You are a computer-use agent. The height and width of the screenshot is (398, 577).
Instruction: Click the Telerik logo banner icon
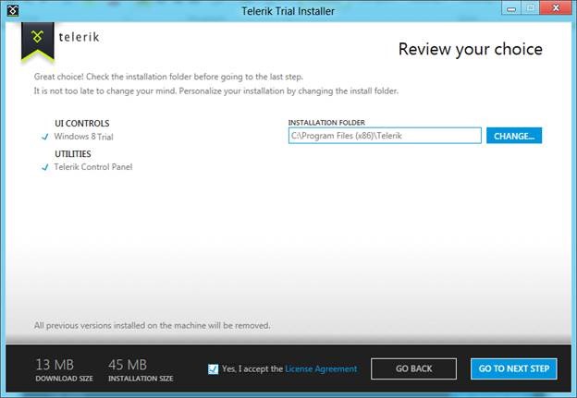tap(37, 38)
